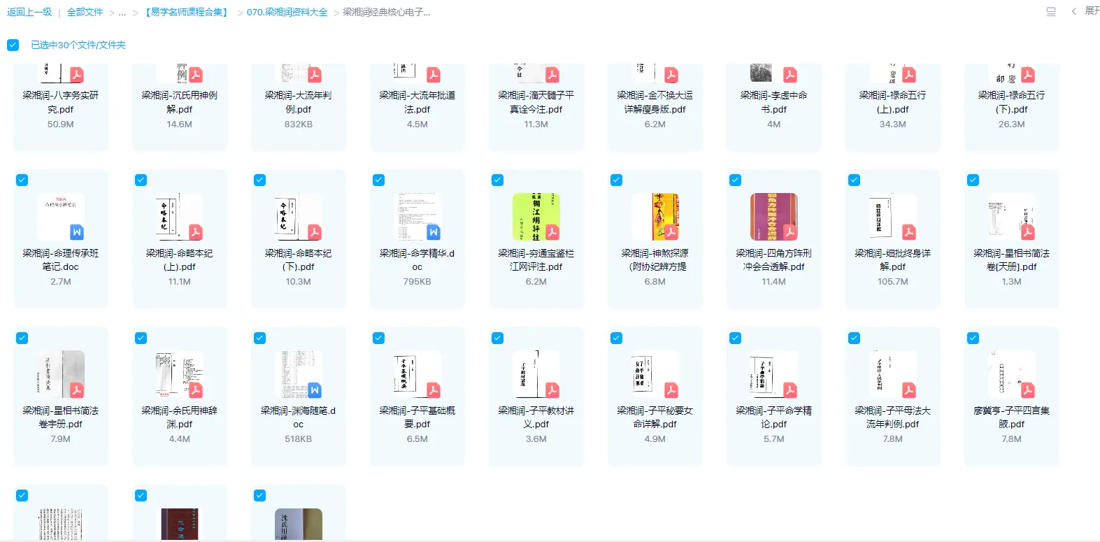Open the 梁湘润-星相书简法卷宇册.pdf file icon
The height and width of the screenshot is (542, 1100).
click(61, 374)
